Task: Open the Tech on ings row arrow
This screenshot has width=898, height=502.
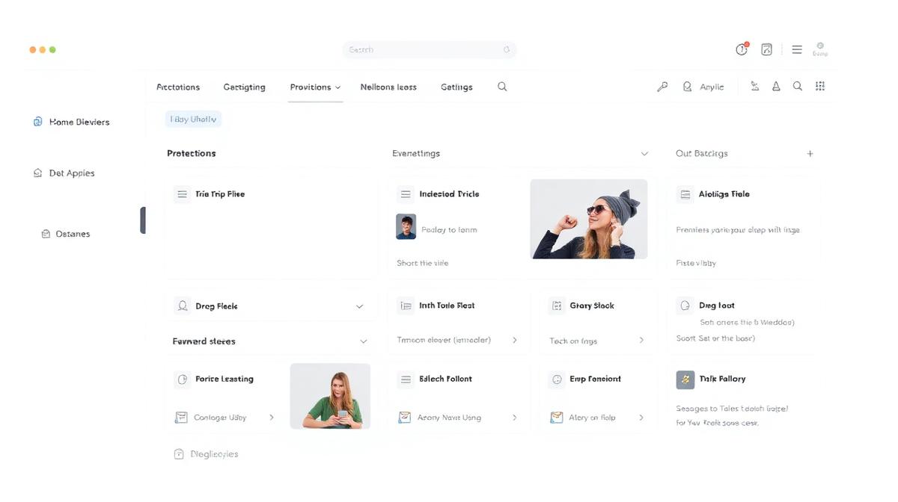Action: [x=641, y=340]
